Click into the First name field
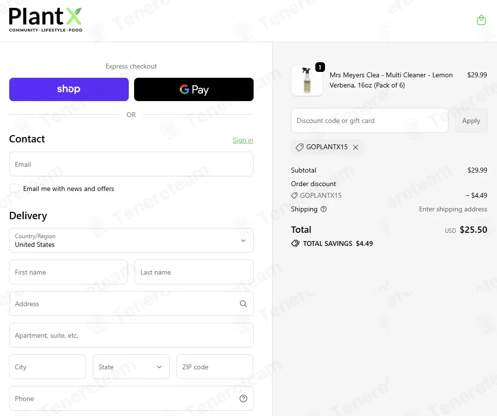This screenshot has height=416, width=497. click(69, 272)
